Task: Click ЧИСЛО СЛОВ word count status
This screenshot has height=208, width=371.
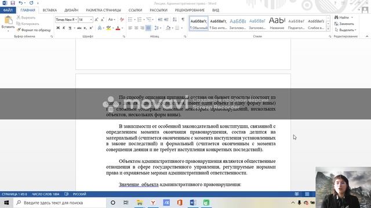Action: click(46, 194)
